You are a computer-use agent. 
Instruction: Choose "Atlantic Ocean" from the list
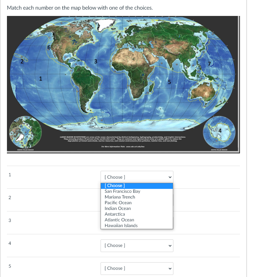coord(119,220)
